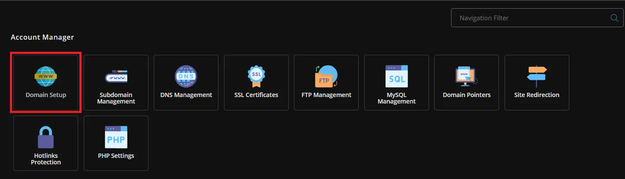Click the Domain Setup label

coord(46,95)
